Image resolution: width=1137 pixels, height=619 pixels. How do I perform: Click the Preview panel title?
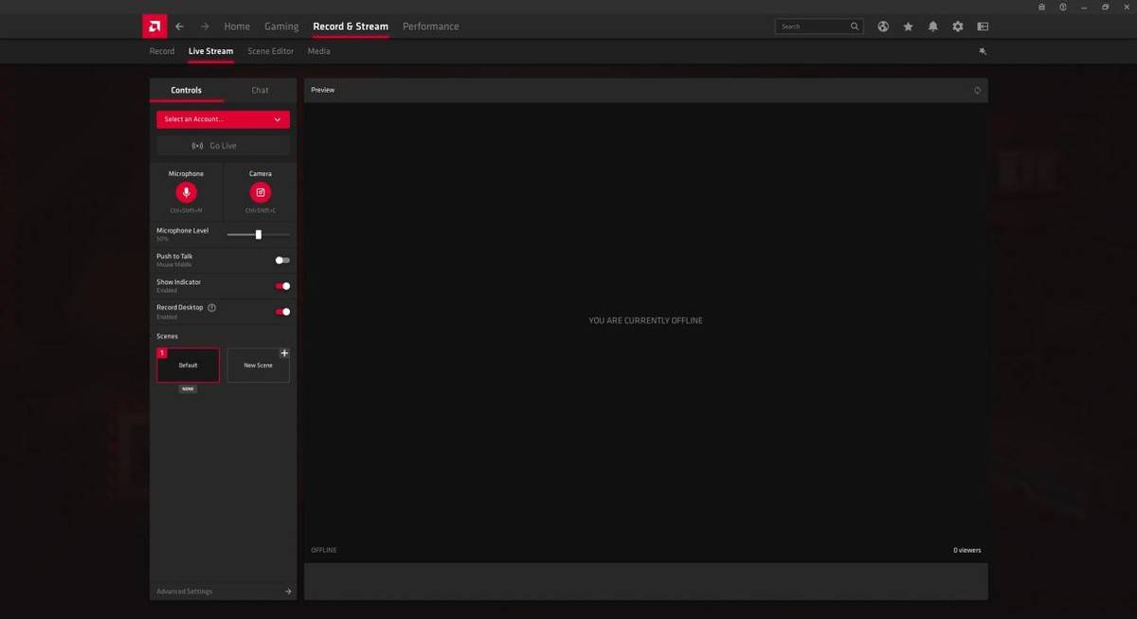point(323,90)
